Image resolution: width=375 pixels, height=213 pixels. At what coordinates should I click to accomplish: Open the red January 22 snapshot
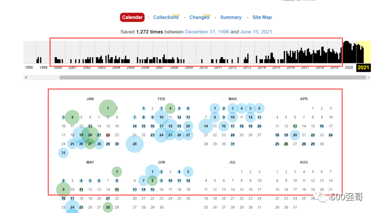[x=108, y=135]
